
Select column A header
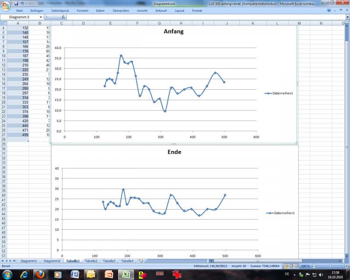pyautogui.click(x=18, y=23)
